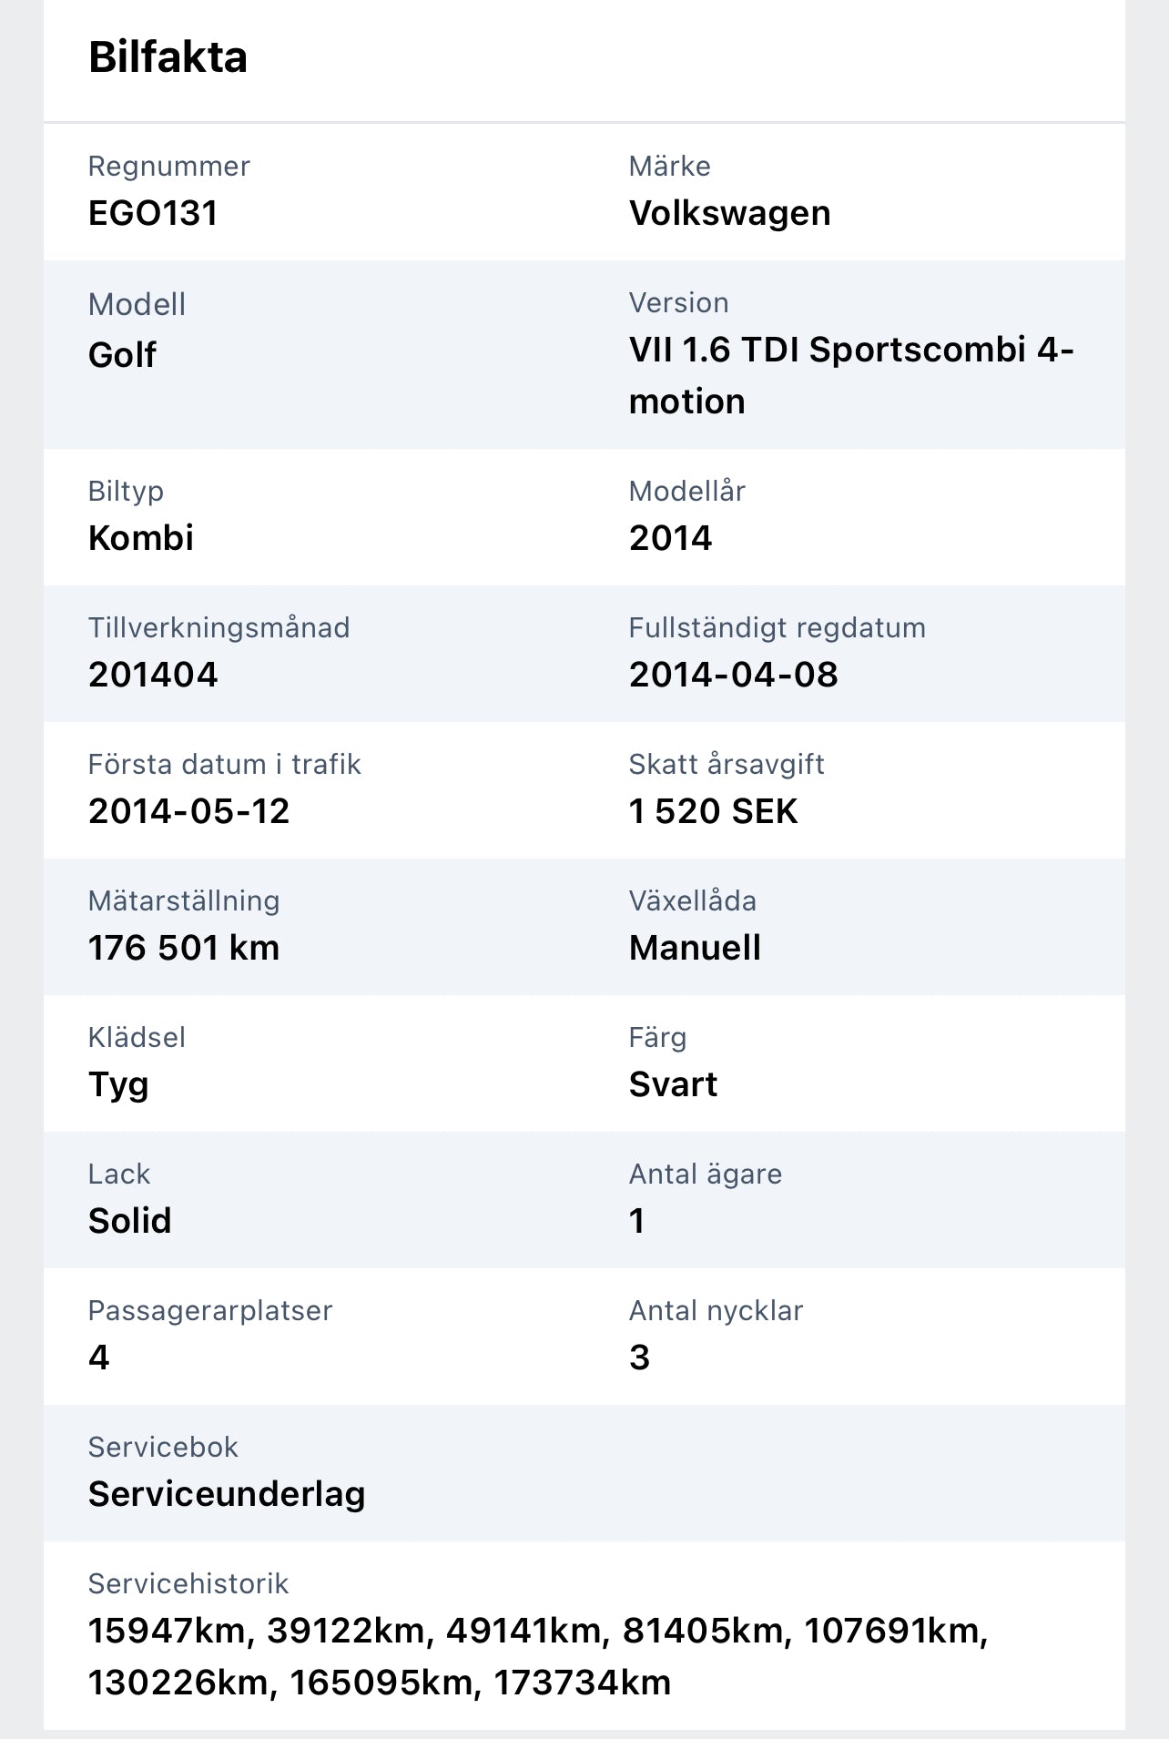Select the registration number EGO131

(153, 214)
